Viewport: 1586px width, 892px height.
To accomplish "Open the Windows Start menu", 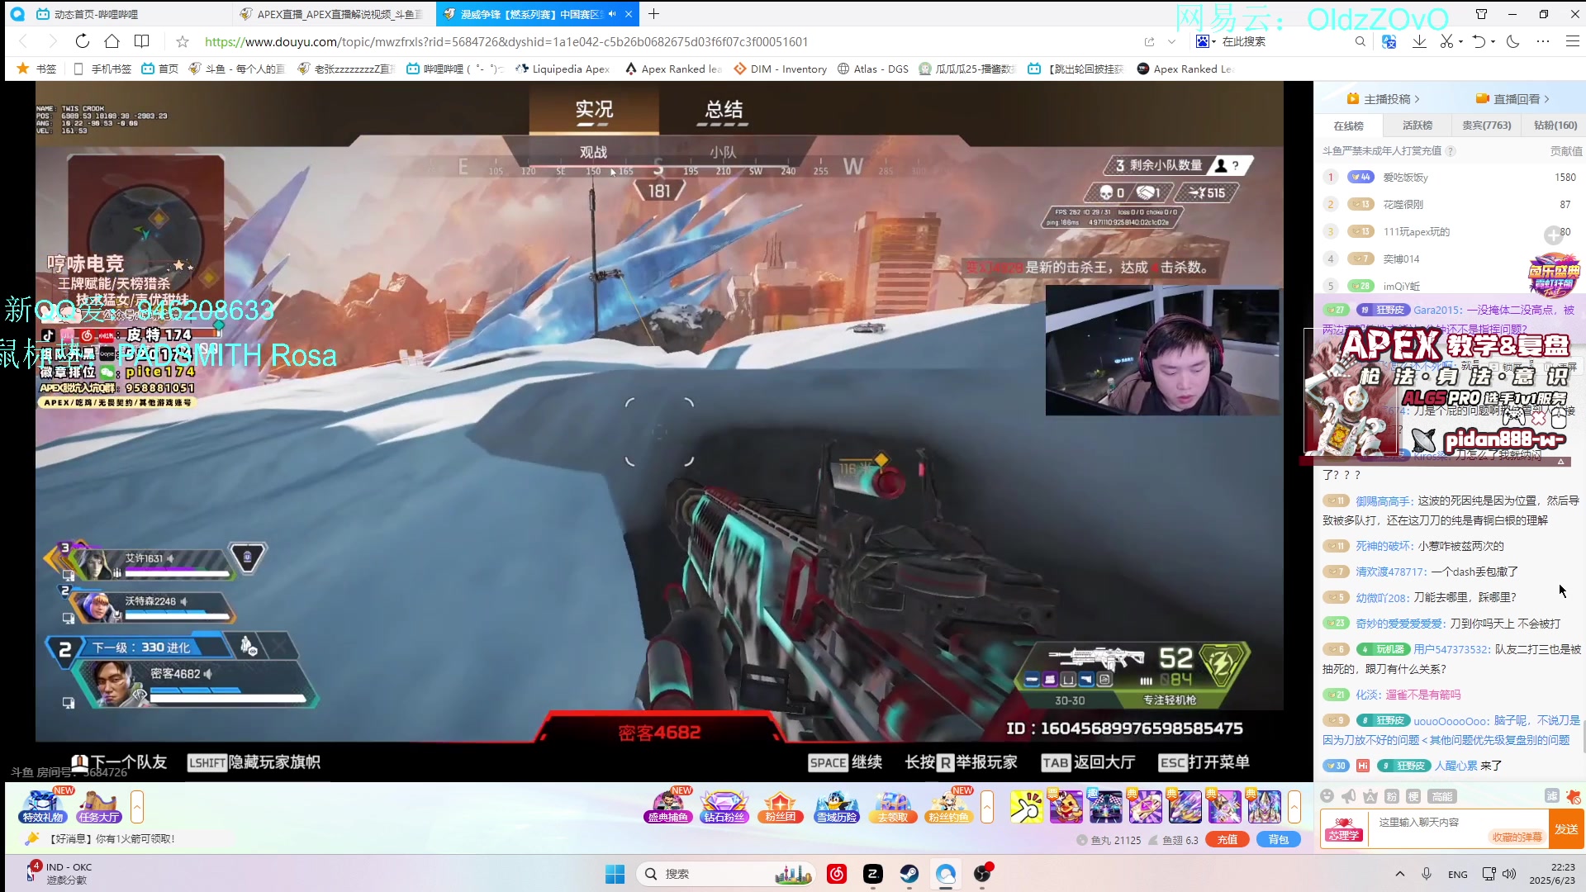I will coord(615,874).
